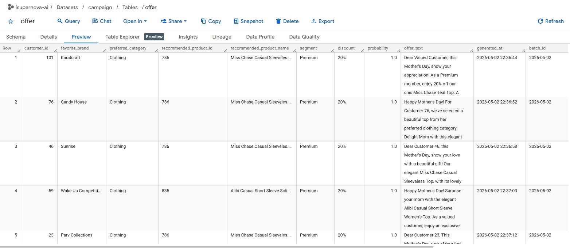This screenshot has width=570, height=248.
Task: Go to isupernova-ai project breadcrumb
Action: click(32, 7)
